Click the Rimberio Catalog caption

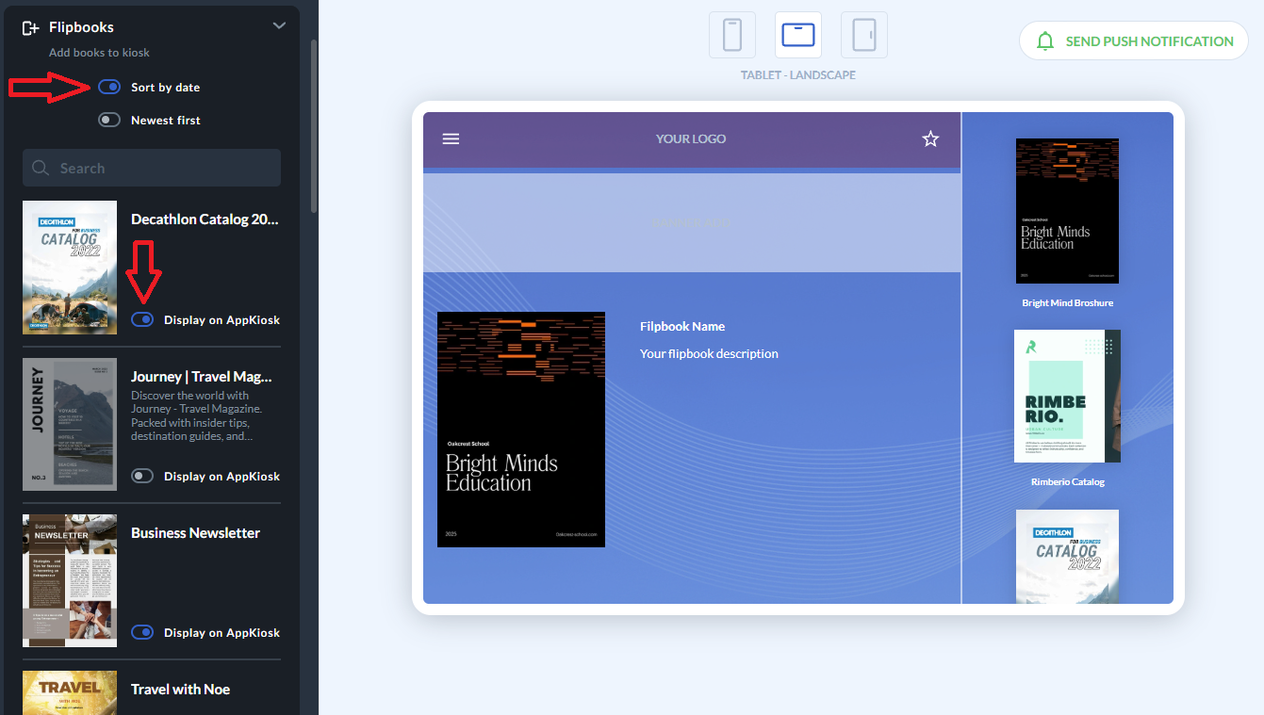(x=1067, y=481)
